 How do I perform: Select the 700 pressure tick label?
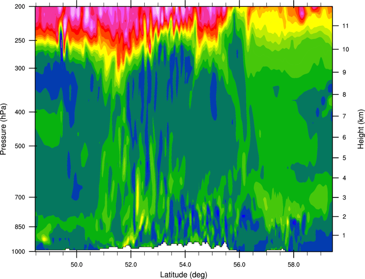tap(20, 197)
